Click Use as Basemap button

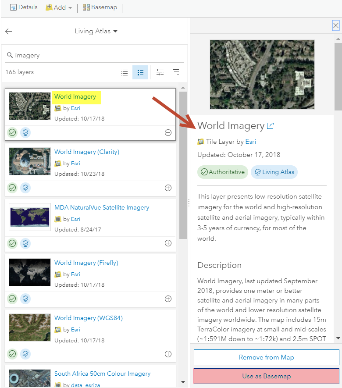coord(266,376)
